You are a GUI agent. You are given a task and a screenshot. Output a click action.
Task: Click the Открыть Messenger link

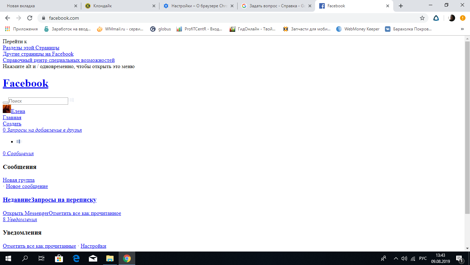tap(26, 213)
